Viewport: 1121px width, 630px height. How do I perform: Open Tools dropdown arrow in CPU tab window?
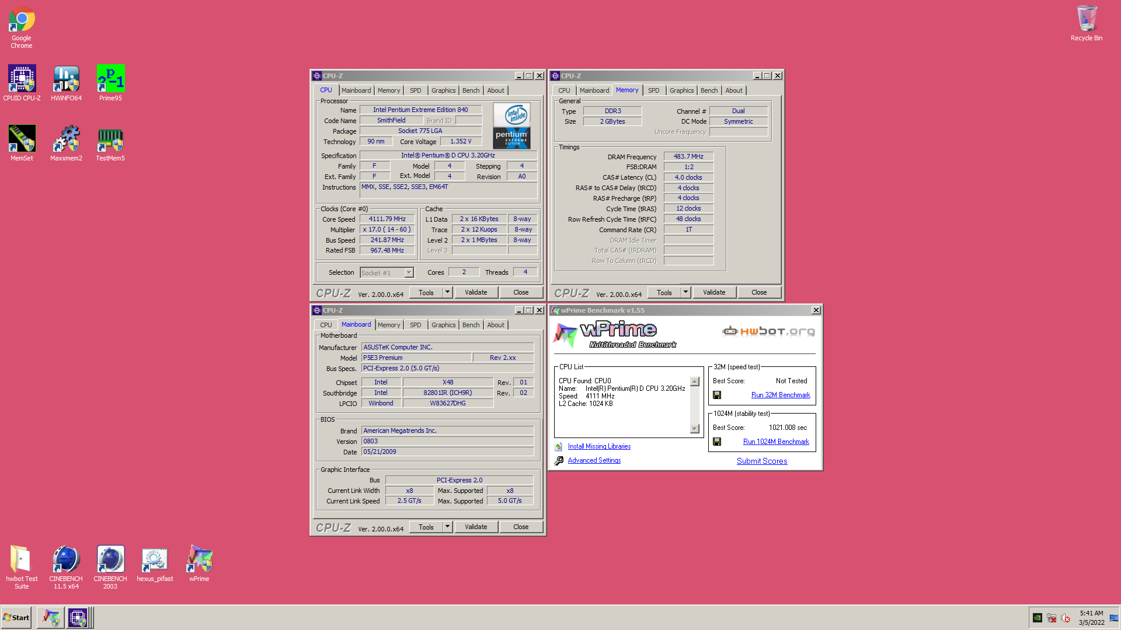click(x=447, y=292)
